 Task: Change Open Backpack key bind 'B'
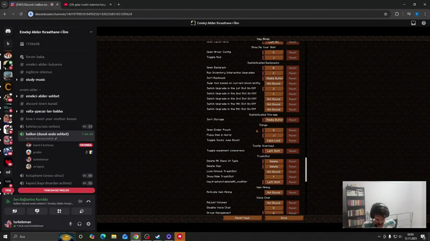[273, 68]
